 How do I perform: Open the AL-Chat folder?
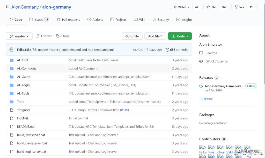pyautogui.click(x=23, y=60)
